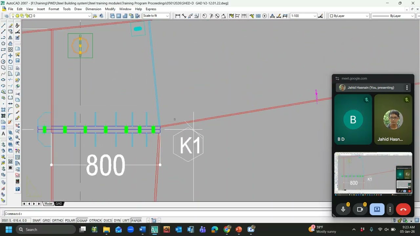Launch Zoom from the taskbar

(130, 229)
